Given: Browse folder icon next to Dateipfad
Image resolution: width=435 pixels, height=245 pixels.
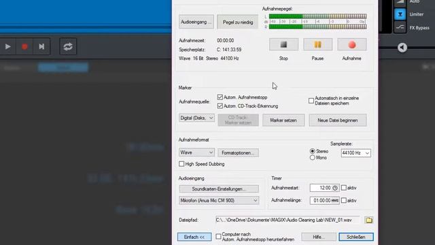Looking at the screenshot, I should (368, 220).
